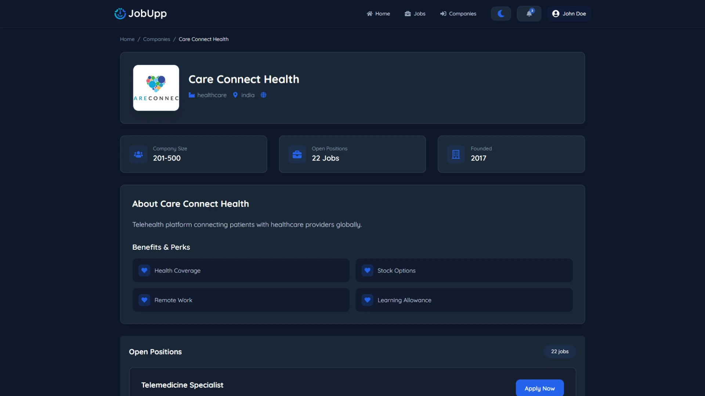
Task: Click the Benefits & Perks heading
Action: 161,247
